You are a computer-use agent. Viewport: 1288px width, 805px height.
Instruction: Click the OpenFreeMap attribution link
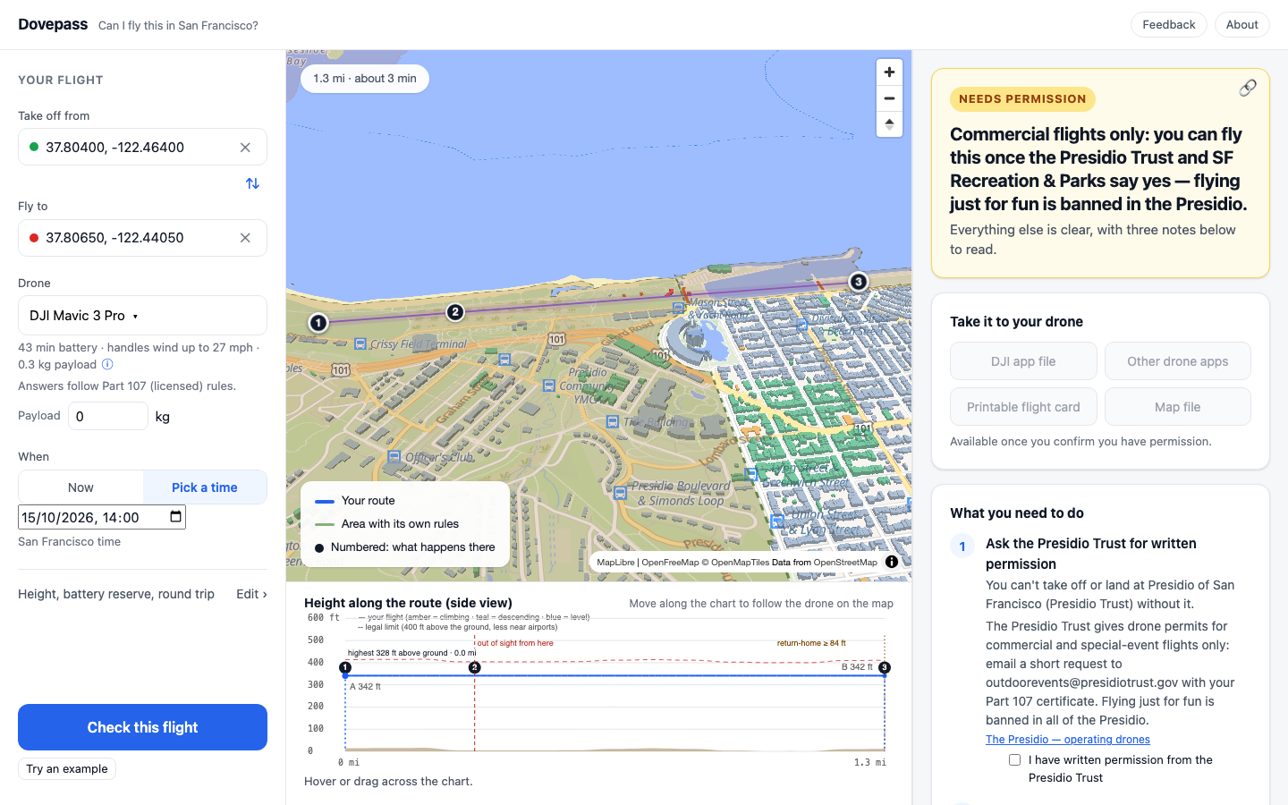(x=670, y=563)
